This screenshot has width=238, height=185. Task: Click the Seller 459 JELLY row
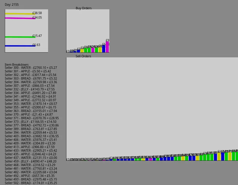click(x=30, y=162)
